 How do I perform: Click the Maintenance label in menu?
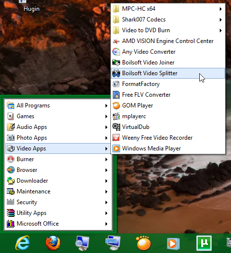(34, 191)
